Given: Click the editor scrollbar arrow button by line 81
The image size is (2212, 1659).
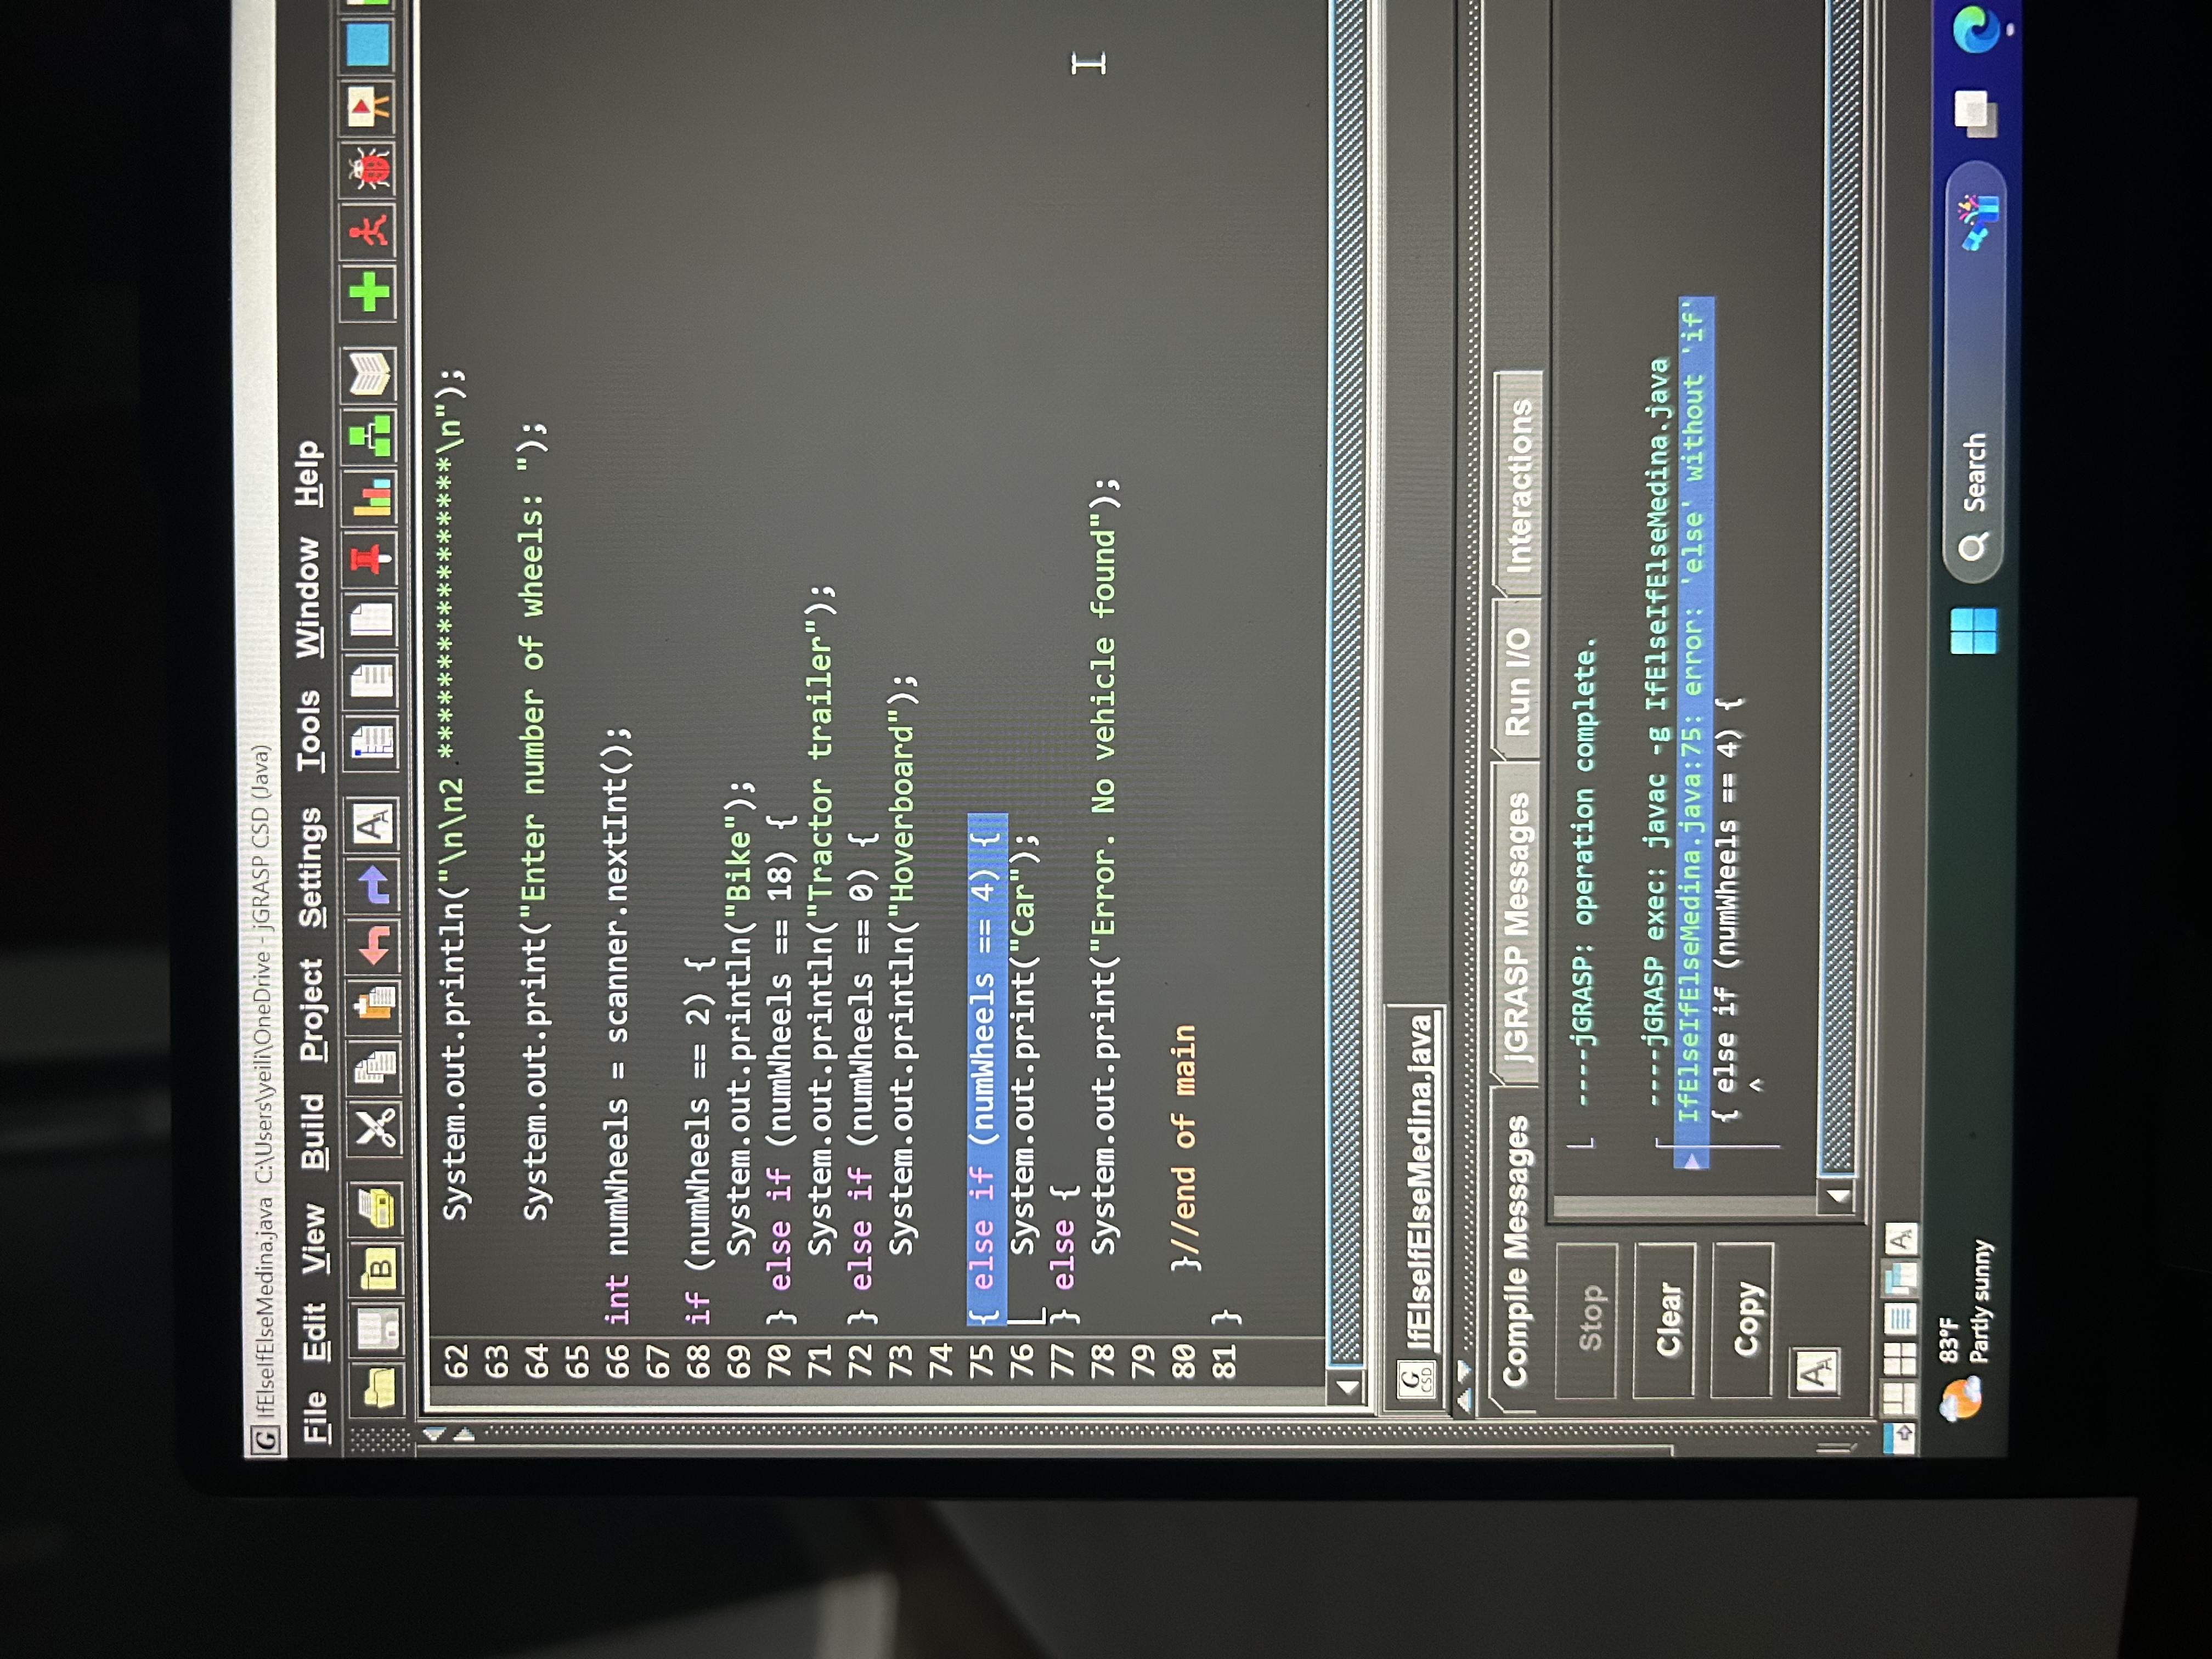Looking at the screenshot, I should [1347, 1388].
